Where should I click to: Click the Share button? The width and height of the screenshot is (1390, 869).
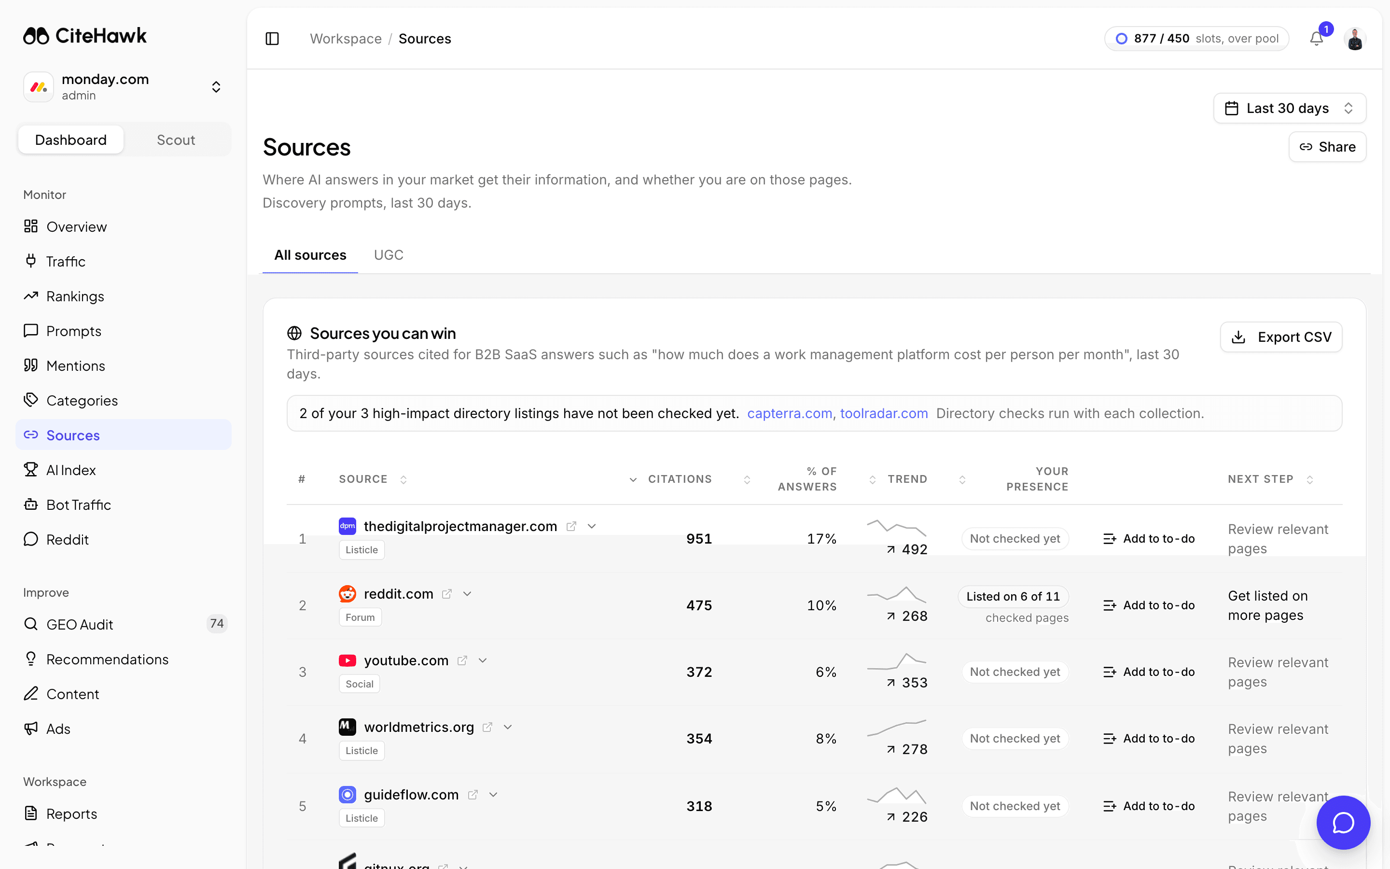1327,147
